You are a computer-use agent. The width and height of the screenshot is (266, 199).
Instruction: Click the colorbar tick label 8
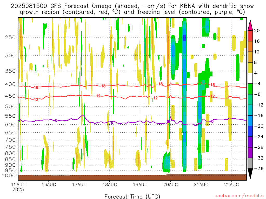tap(256, 63)
